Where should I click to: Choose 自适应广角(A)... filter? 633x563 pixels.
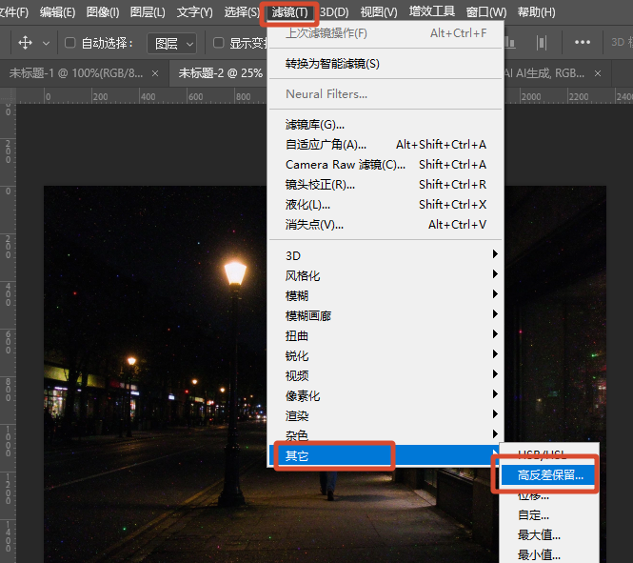386,145
